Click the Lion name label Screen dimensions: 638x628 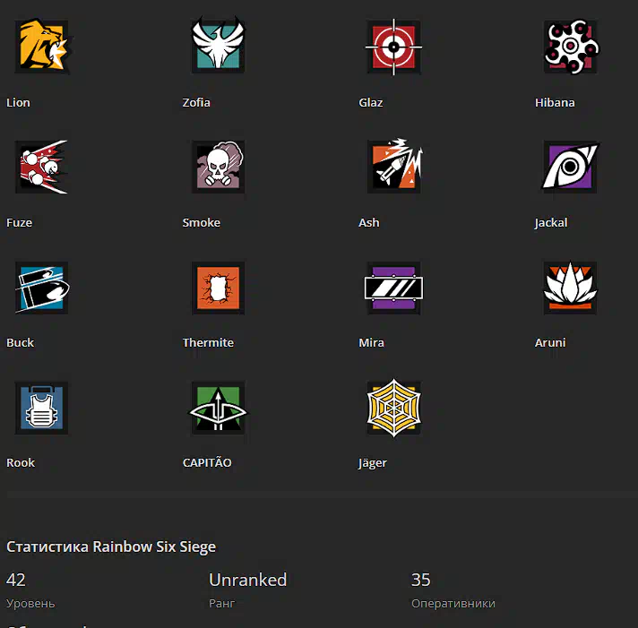[18, 102]
